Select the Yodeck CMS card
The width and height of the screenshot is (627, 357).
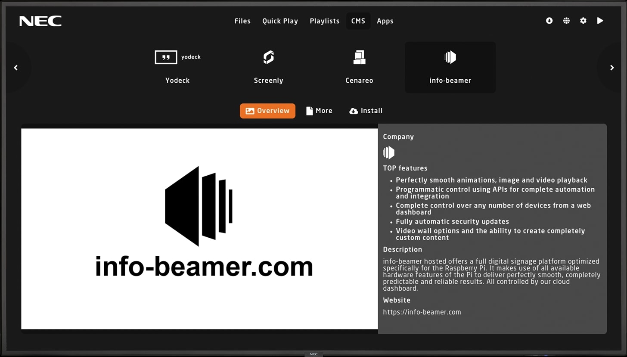point(177,67)
